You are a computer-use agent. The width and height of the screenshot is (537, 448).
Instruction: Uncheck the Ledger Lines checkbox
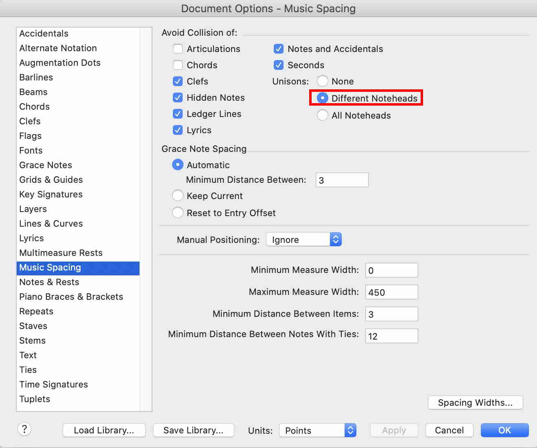(x=178, y=114)
